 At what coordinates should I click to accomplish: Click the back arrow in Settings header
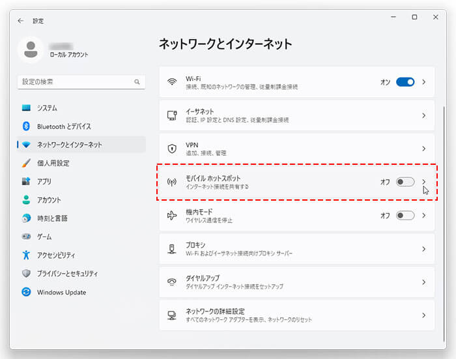tap(20, 21)
